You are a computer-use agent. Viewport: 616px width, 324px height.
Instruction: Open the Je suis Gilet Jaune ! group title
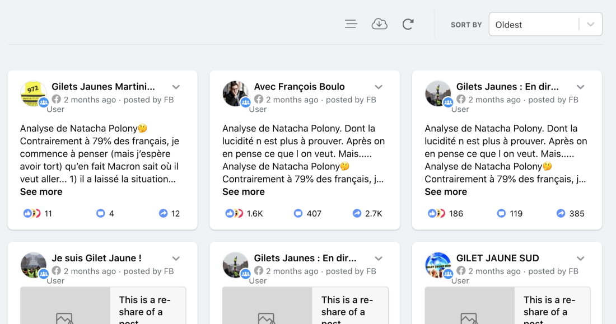pos(97,258)
